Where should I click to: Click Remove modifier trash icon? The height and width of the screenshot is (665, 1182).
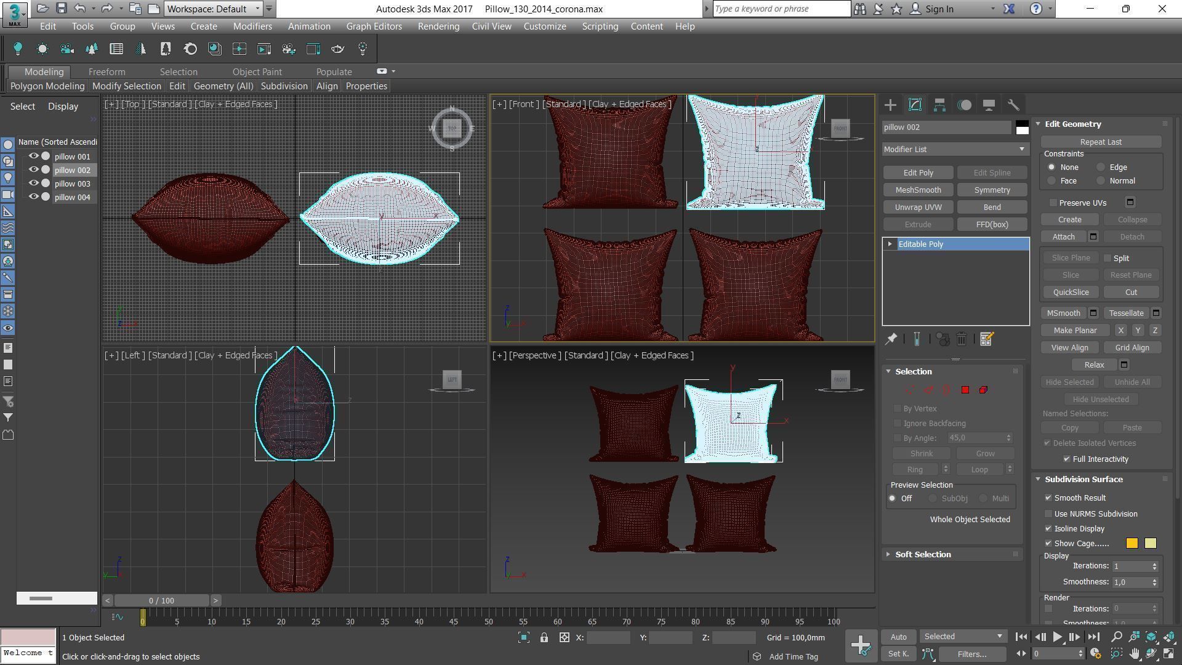point(962,339)
